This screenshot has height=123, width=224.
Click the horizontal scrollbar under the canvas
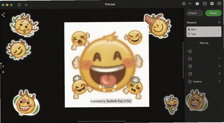pos(102,121)
